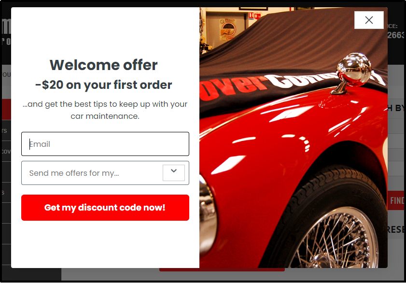
Task: Select the dimmed red sidebar menu item
Action: (x=6, y=109)
